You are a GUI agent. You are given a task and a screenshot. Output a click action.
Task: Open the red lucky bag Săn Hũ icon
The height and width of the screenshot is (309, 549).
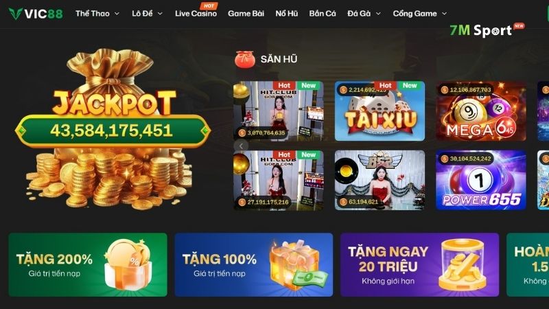(245, 59)
